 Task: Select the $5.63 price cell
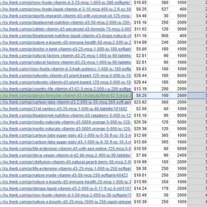click(x=139, y=69)
